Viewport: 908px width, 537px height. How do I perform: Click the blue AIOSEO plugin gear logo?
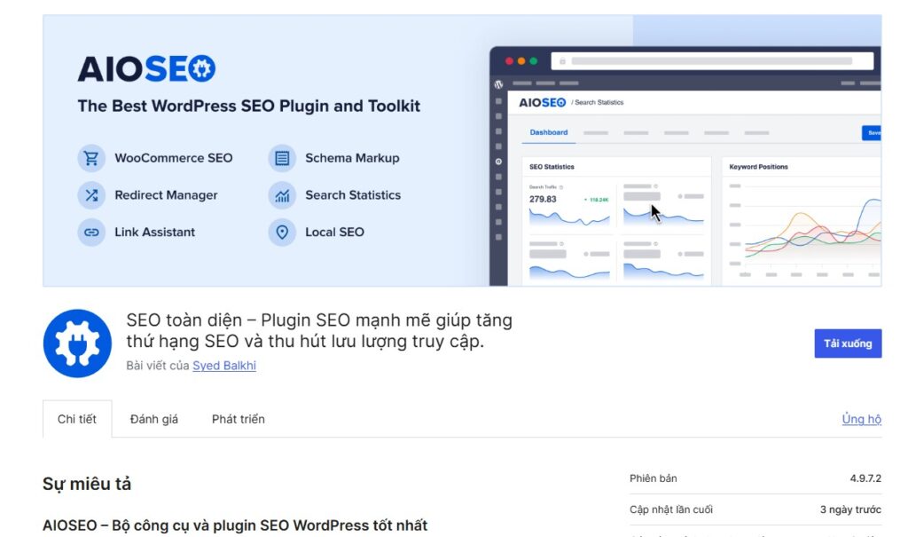coord(77,344)
